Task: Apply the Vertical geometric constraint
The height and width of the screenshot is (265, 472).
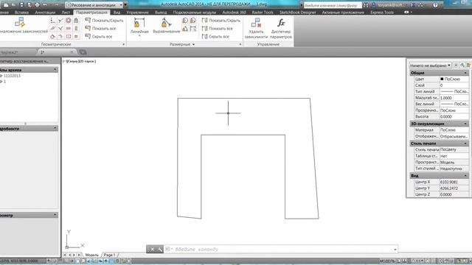Action: [76, 29]
